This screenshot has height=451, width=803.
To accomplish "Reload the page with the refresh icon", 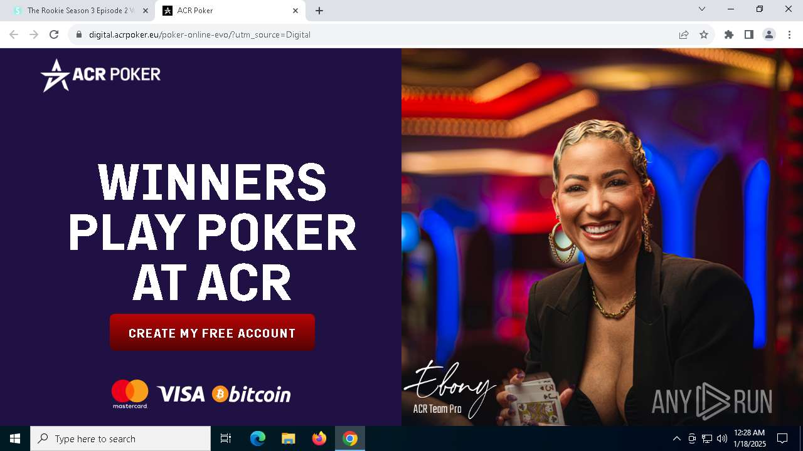I will [54, 34].
